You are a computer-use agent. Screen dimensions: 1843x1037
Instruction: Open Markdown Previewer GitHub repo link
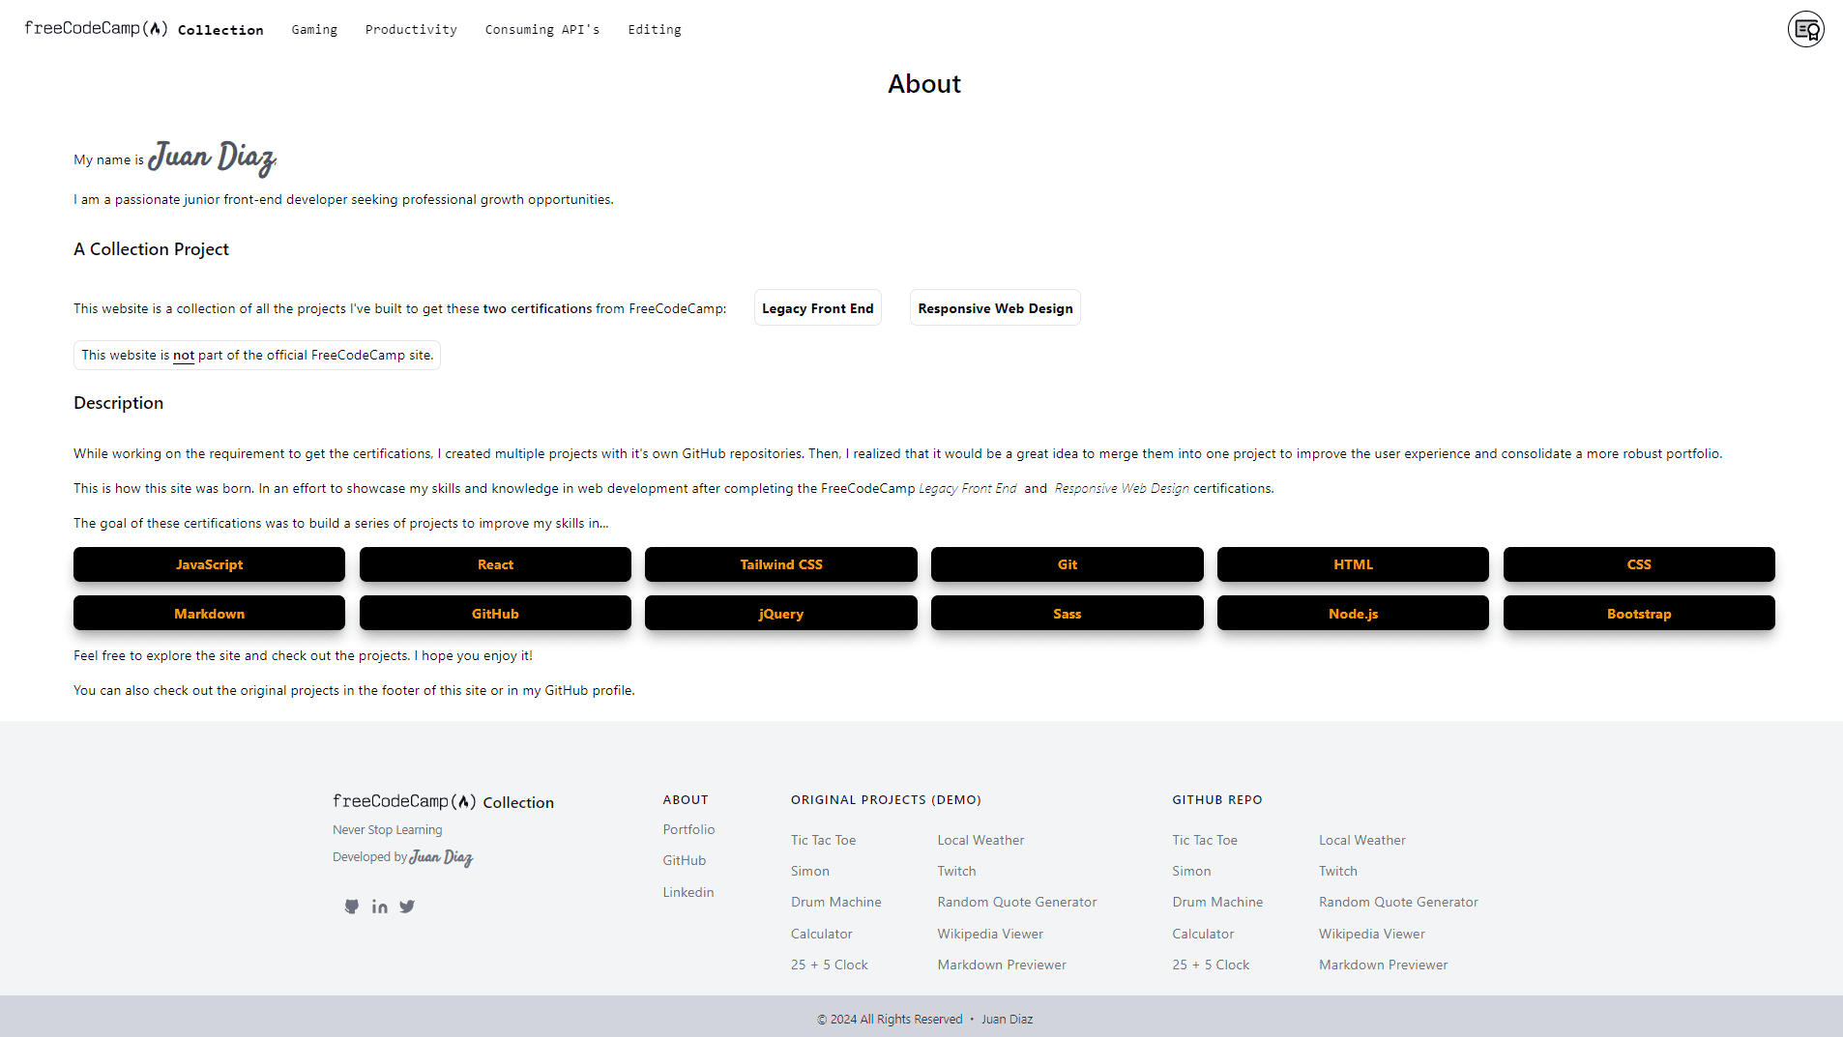1384,965
